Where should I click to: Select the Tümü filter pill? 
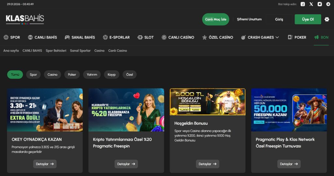tap(15, 74)
